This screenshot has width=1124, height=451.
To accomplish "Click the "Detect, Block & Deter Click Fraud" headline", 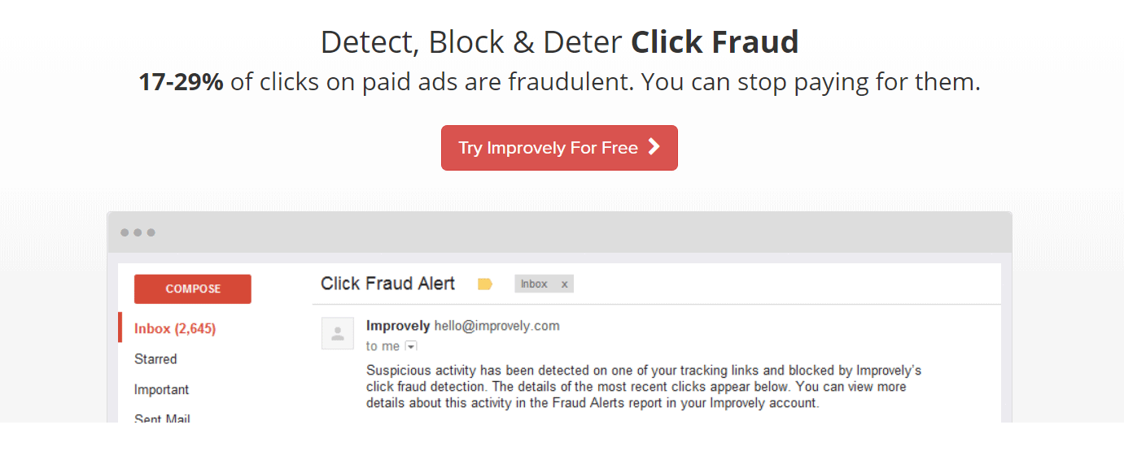I will [x=559, y=42].
